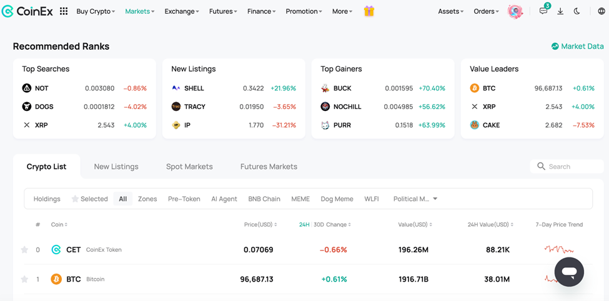
Task: Expand the More menu
Action: point(342,11)
